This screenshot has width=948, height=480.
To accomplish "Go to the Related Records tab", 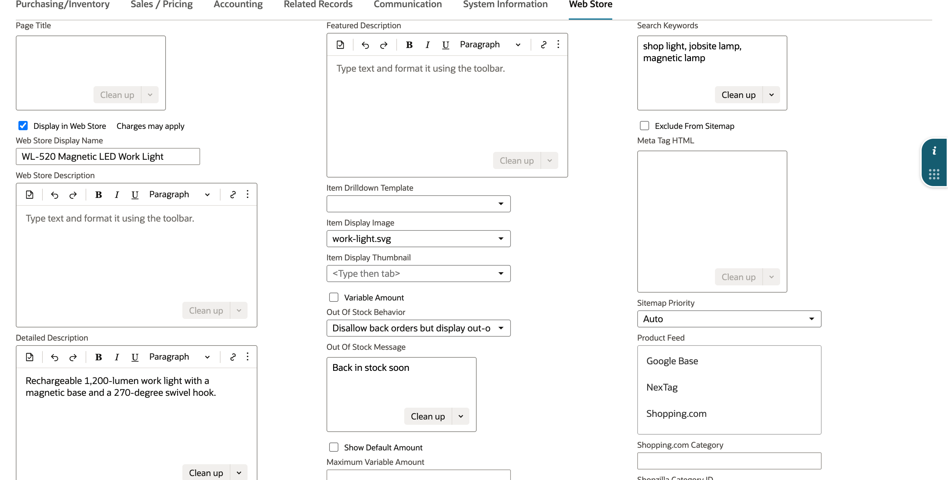I will (x=318, y=4).
